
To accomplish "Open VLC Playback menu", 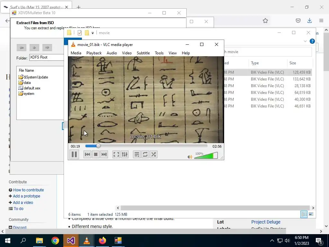I will 94,53.
